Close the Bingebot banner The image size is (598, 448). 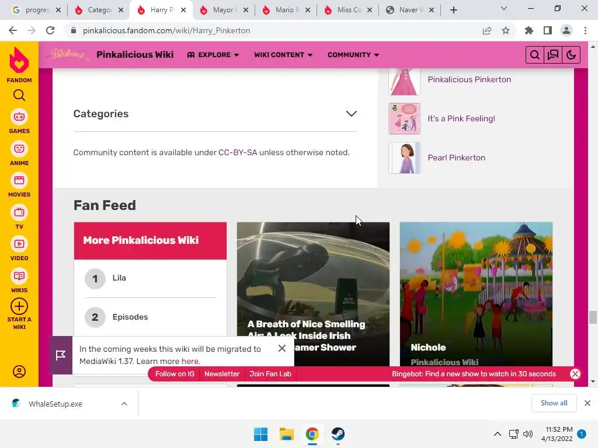click(x=575, y=374)
